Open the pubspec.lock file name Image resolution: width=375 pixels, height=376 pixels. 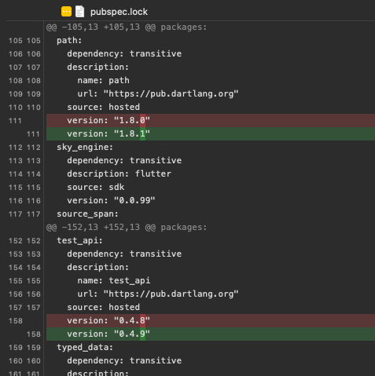coord(119,12)
